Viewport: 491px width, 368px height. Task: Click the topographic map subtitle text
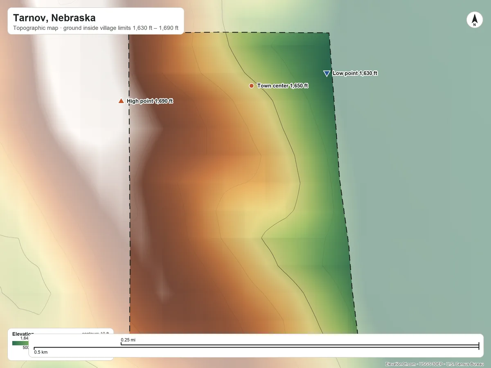[96, 29]
